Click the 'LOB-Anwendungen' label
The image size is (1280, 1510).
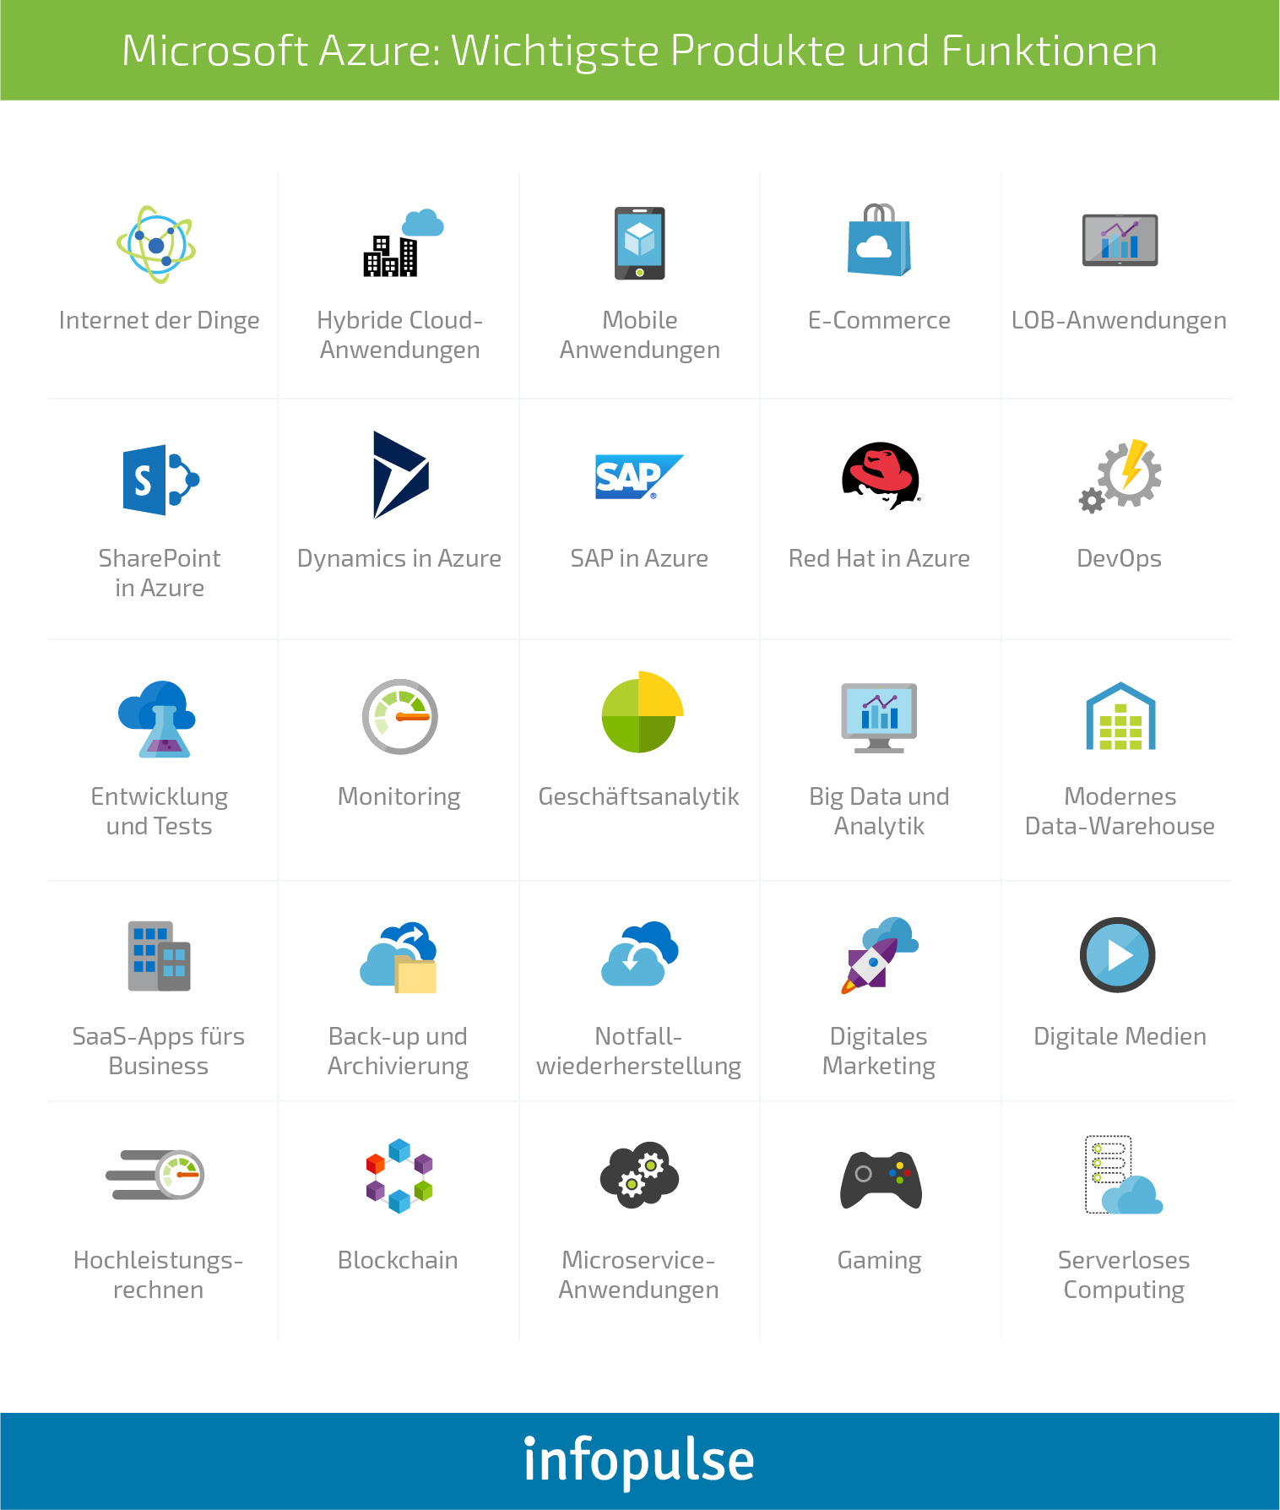click(x=1119, y=321)
